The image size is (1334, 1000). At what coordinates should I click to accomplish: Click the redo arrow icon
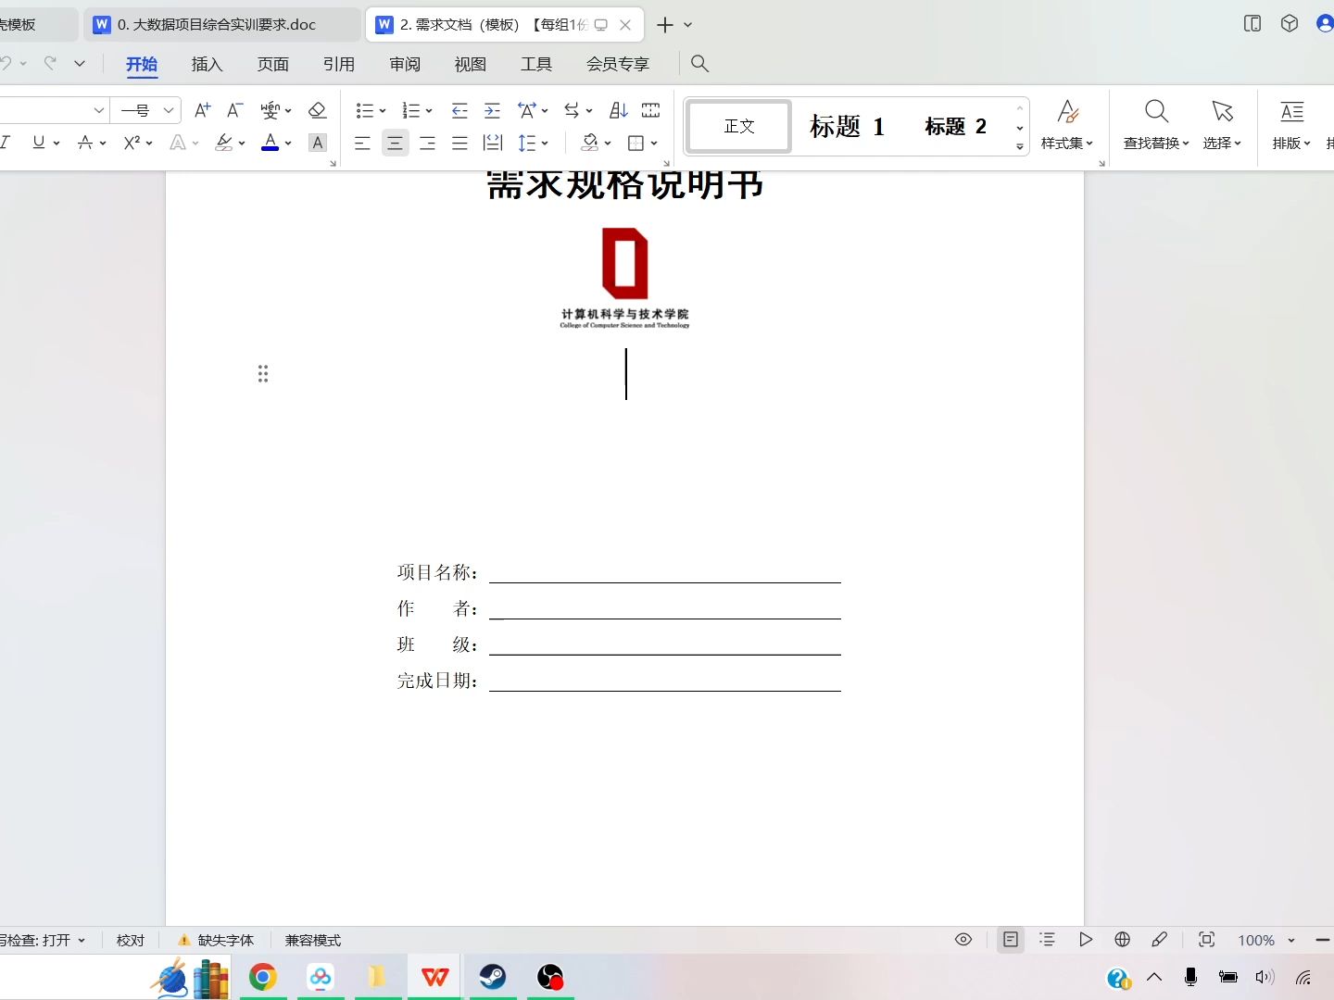[50, 63]
